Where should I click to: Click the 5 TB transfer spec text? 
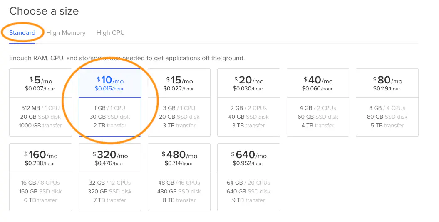point(387,125)
